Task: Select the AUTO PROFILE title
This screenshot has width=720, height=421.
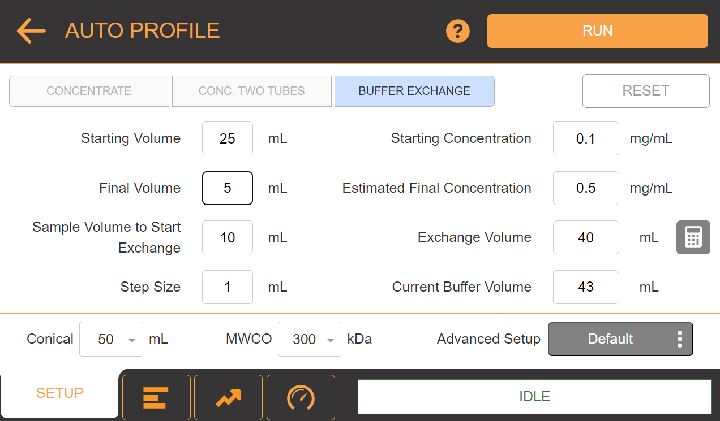Action: [142, 31]
